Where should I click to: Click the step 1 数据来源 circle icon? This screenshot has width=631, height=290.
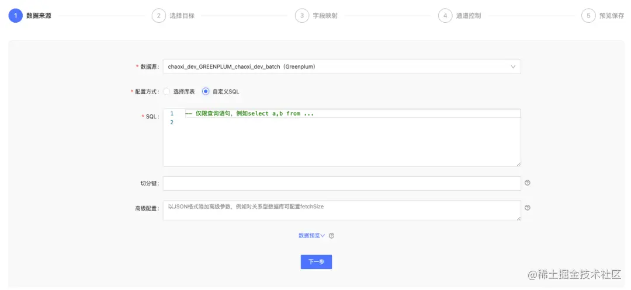[x=15, y=16]
